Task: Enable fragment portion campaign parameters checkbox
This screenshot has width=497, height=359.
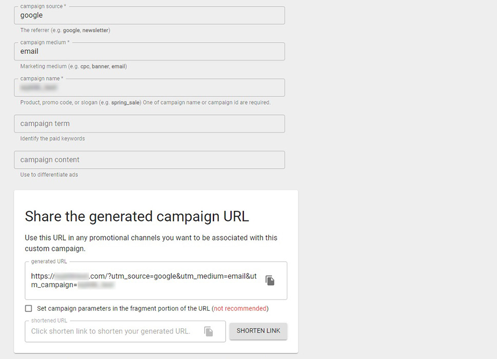Action: (29, 308)
